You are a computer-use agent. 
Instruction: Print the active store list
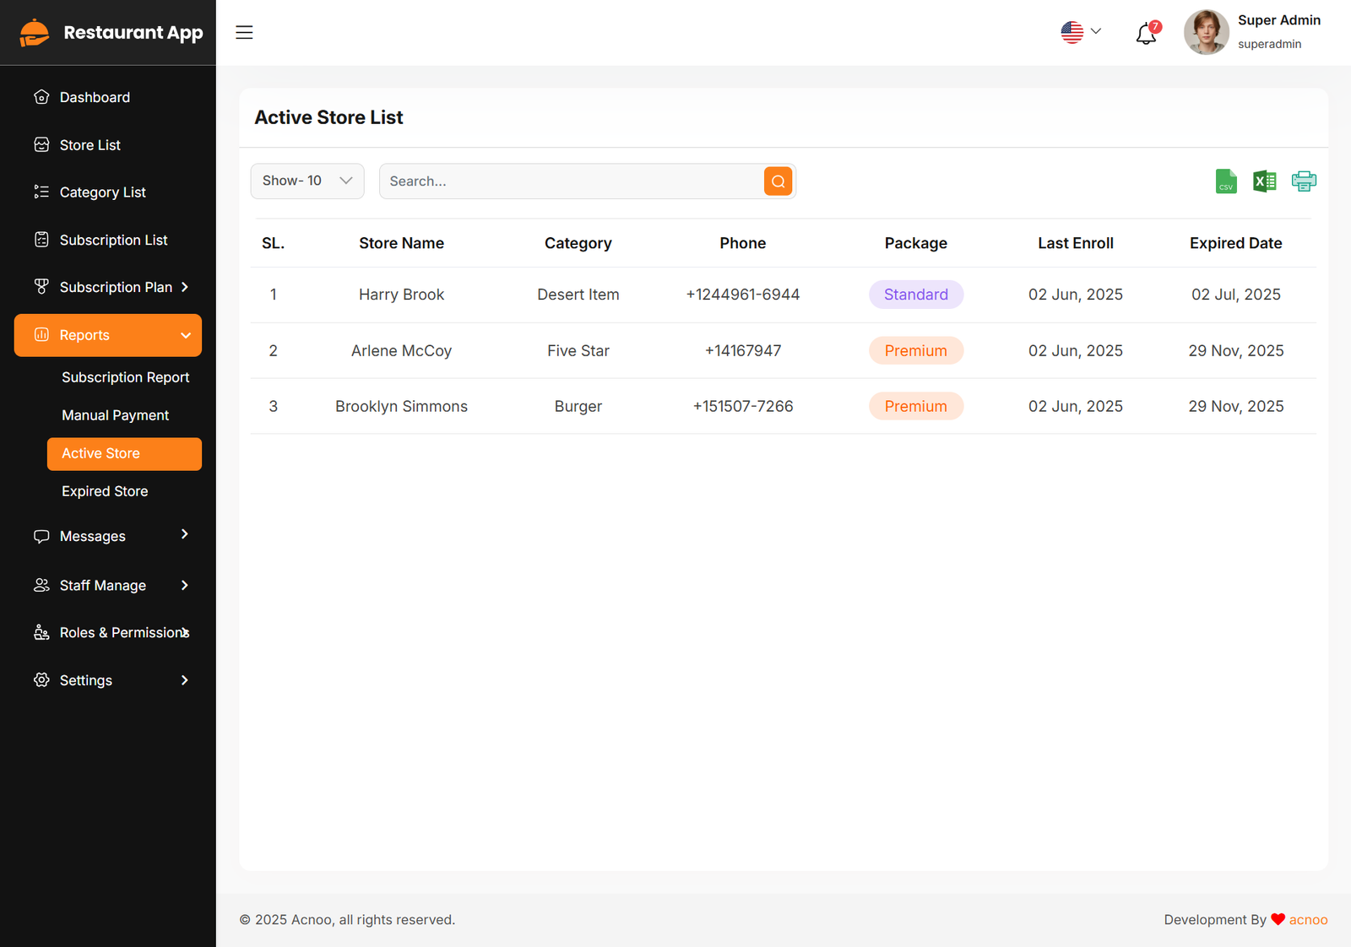[1303, 181]
